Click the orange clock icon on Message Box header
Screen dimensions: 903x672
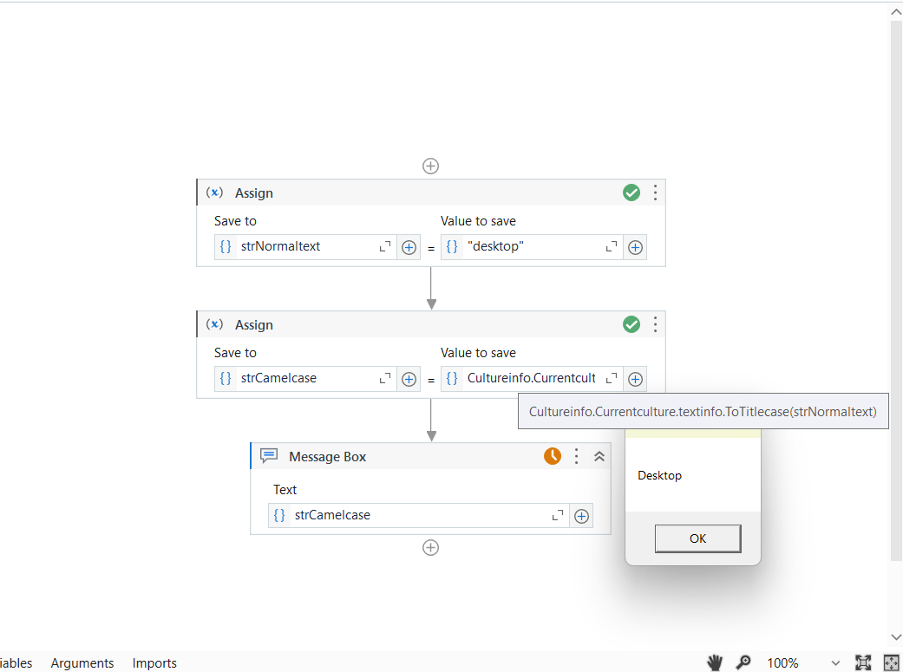[x=553, y=455]
